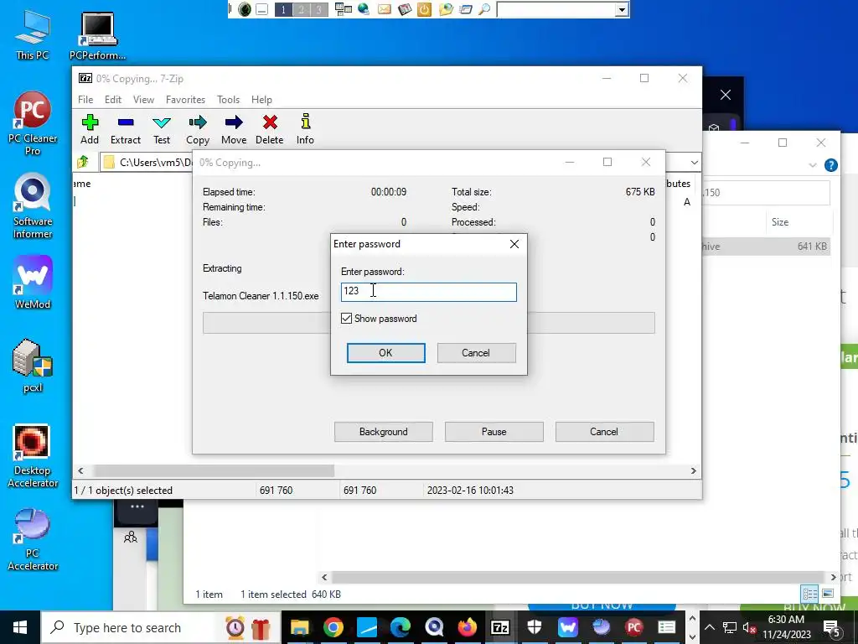Click the Windows Start button
The height and width of the screenshot is (644, 858).
click(x=20, y=627)
